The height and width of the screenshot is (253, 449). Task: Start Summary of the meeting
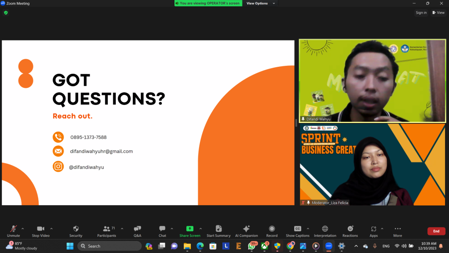tap(218, 231)
